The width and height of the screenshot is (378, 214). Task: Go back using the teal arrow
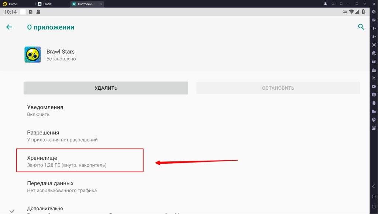tap(9, 27)
